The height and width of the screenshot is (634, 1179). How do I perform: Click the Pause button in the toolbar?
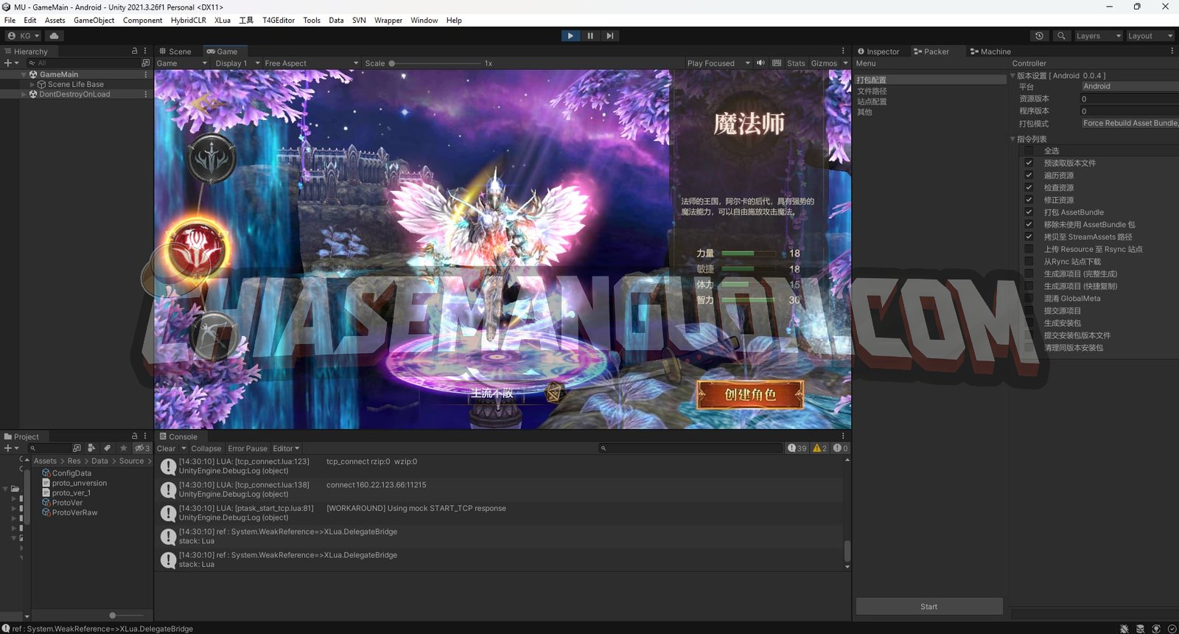pyautogui.click(x=589, y=35)
